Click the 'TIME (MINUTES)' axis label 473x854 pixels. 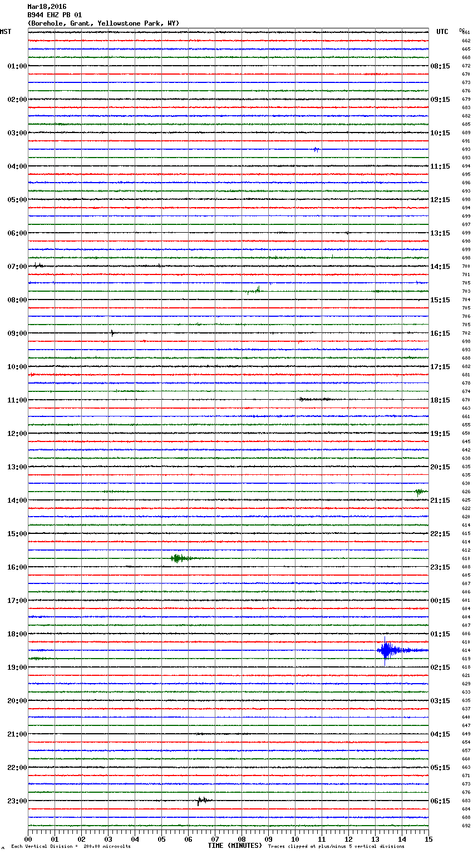click(x=235, y=846)
